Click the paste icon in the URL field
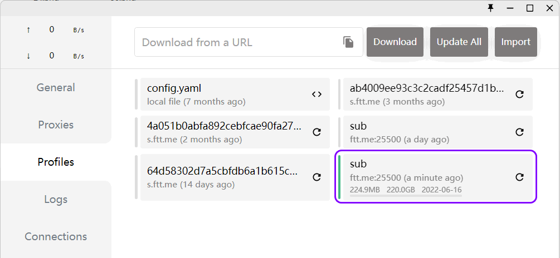Screen dimensions: 560x258 pyautogui.click(x=348, y=42)
